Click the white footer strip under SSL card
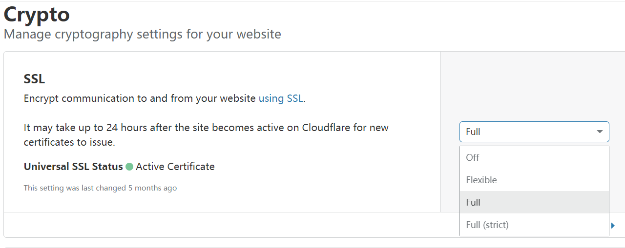 point(229,225)
